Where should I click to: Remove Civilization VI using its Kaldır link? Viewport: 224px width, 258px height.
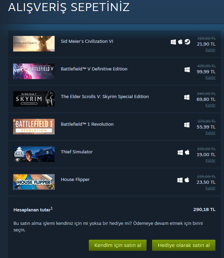(x=211, y=50)
